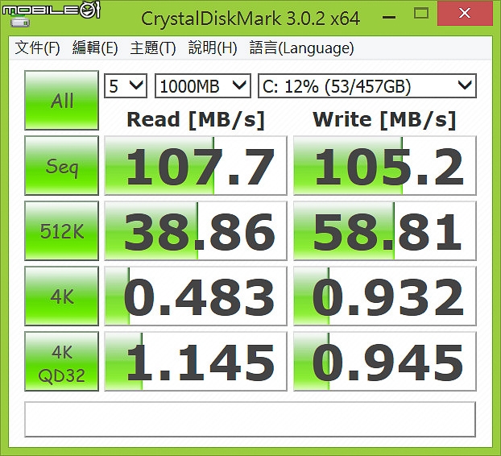Screen dimensions: 501x456
Task: Select the 4K write result 0.932
Action: click(x=385, y=296)
